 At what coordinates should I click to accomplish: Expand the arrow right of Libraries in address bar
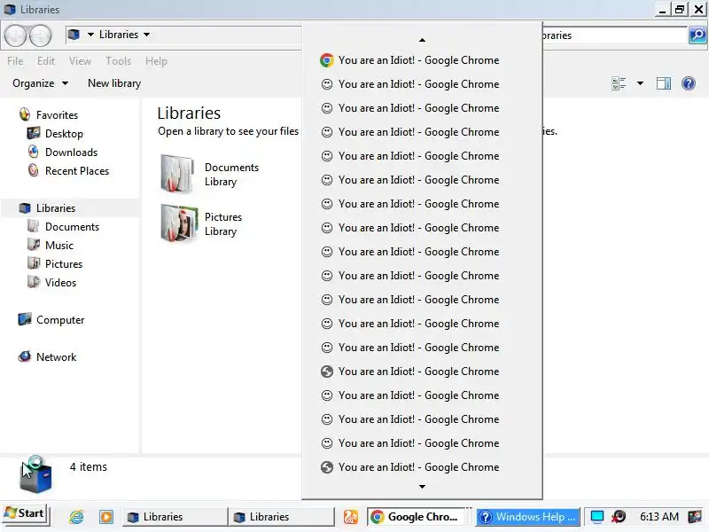146,35
